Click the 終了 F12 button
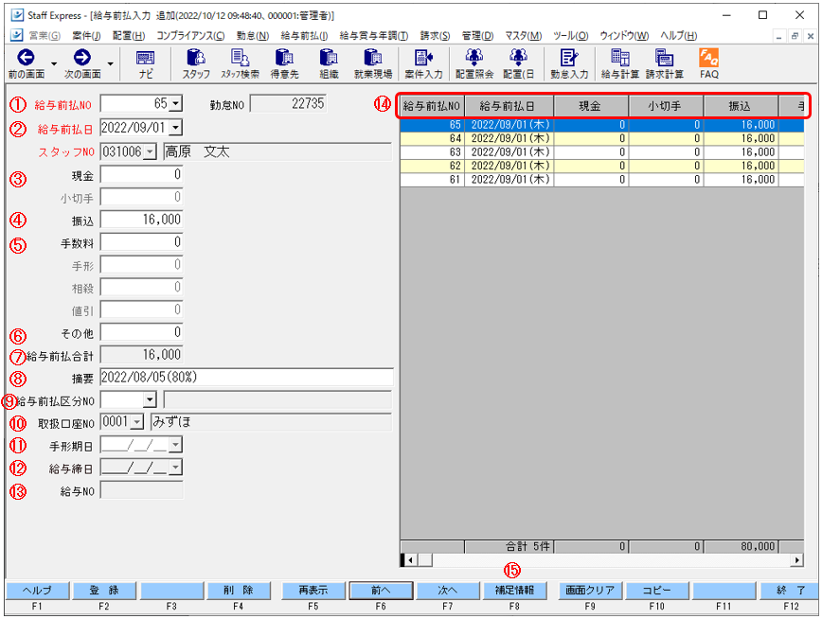Viewport: 822px width, 619px height. [x=791, y=591]
